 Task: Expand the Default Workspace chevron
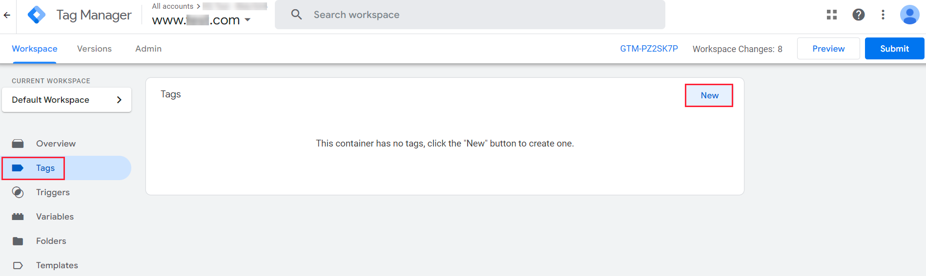click(119, 100)
